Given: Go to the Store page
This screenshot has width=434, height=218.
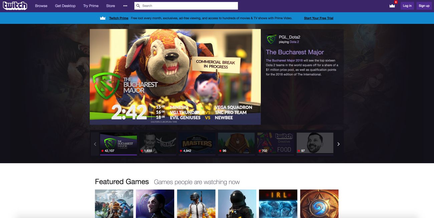Looking at the screenshot, I should [x=111, y=6].
